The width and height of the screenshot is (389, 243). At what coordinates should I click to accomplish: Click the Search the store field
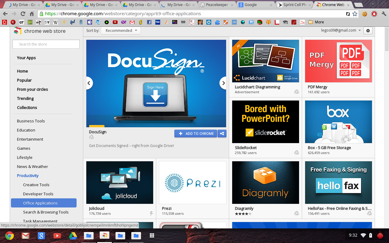[x=46, y=44]
